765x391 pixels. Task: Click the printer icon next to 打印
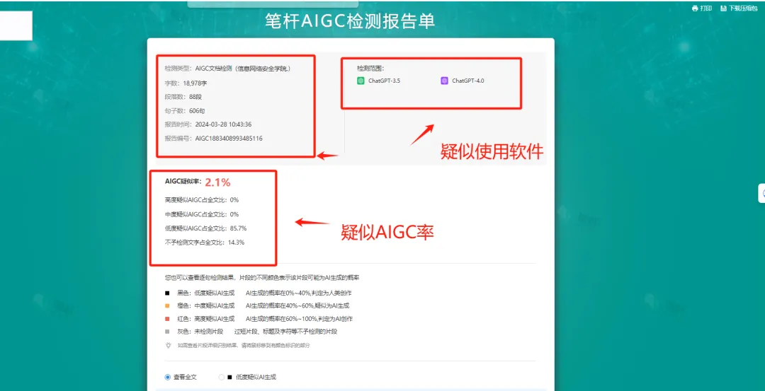(x=695, y=8)
